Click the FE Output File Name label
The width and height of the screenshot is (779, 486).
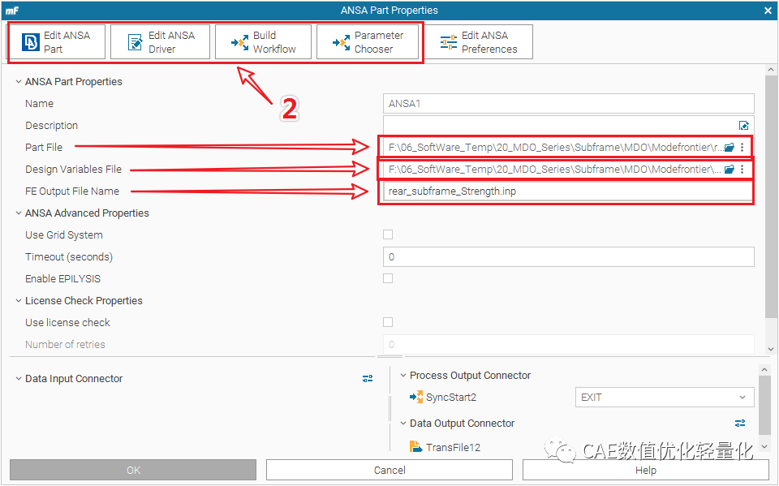[72, 191]
